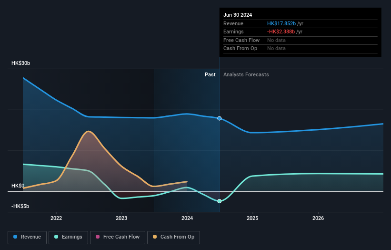Screen dimensions: 391x250
Task: Click the HK$30b y-axis label
Action: pyautogui.click(x=20, y=63)
